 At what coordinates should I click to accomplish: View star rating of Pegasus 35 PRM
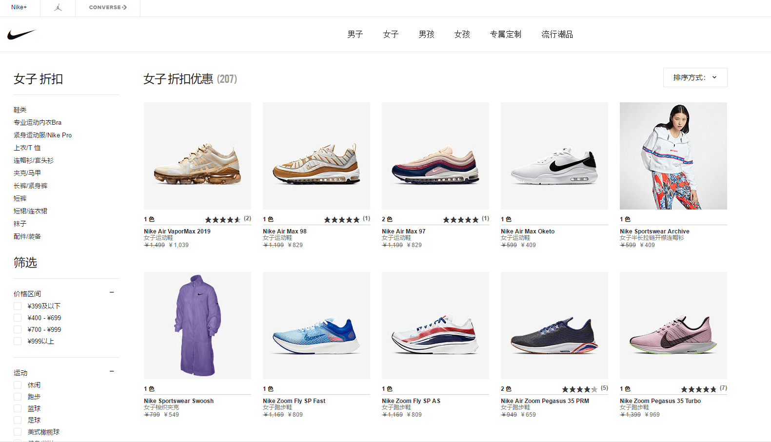pos(580,389)
